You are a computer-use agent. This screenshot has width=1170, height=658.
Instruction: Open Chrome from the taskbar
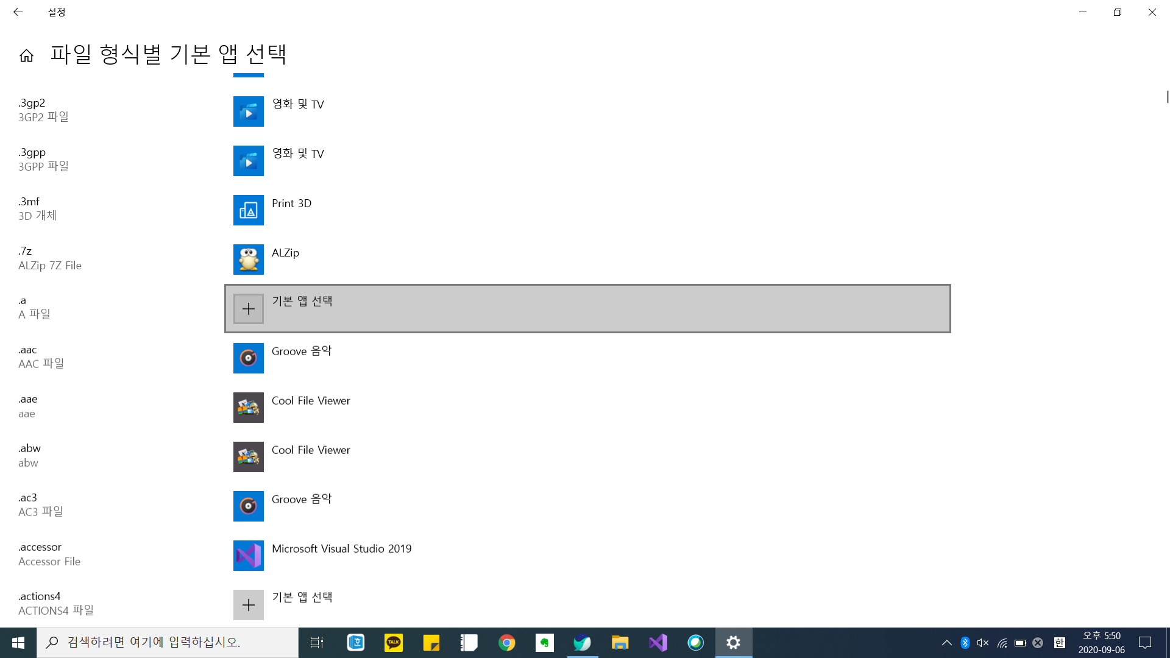pyautogui.click(x=506, y=642)
